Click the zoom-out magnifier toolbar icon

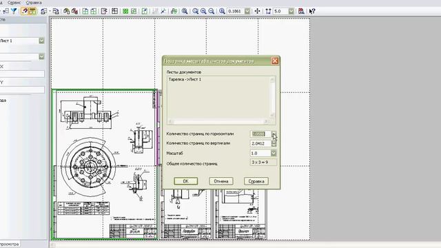pyautogui.click(x=212, y=11)
